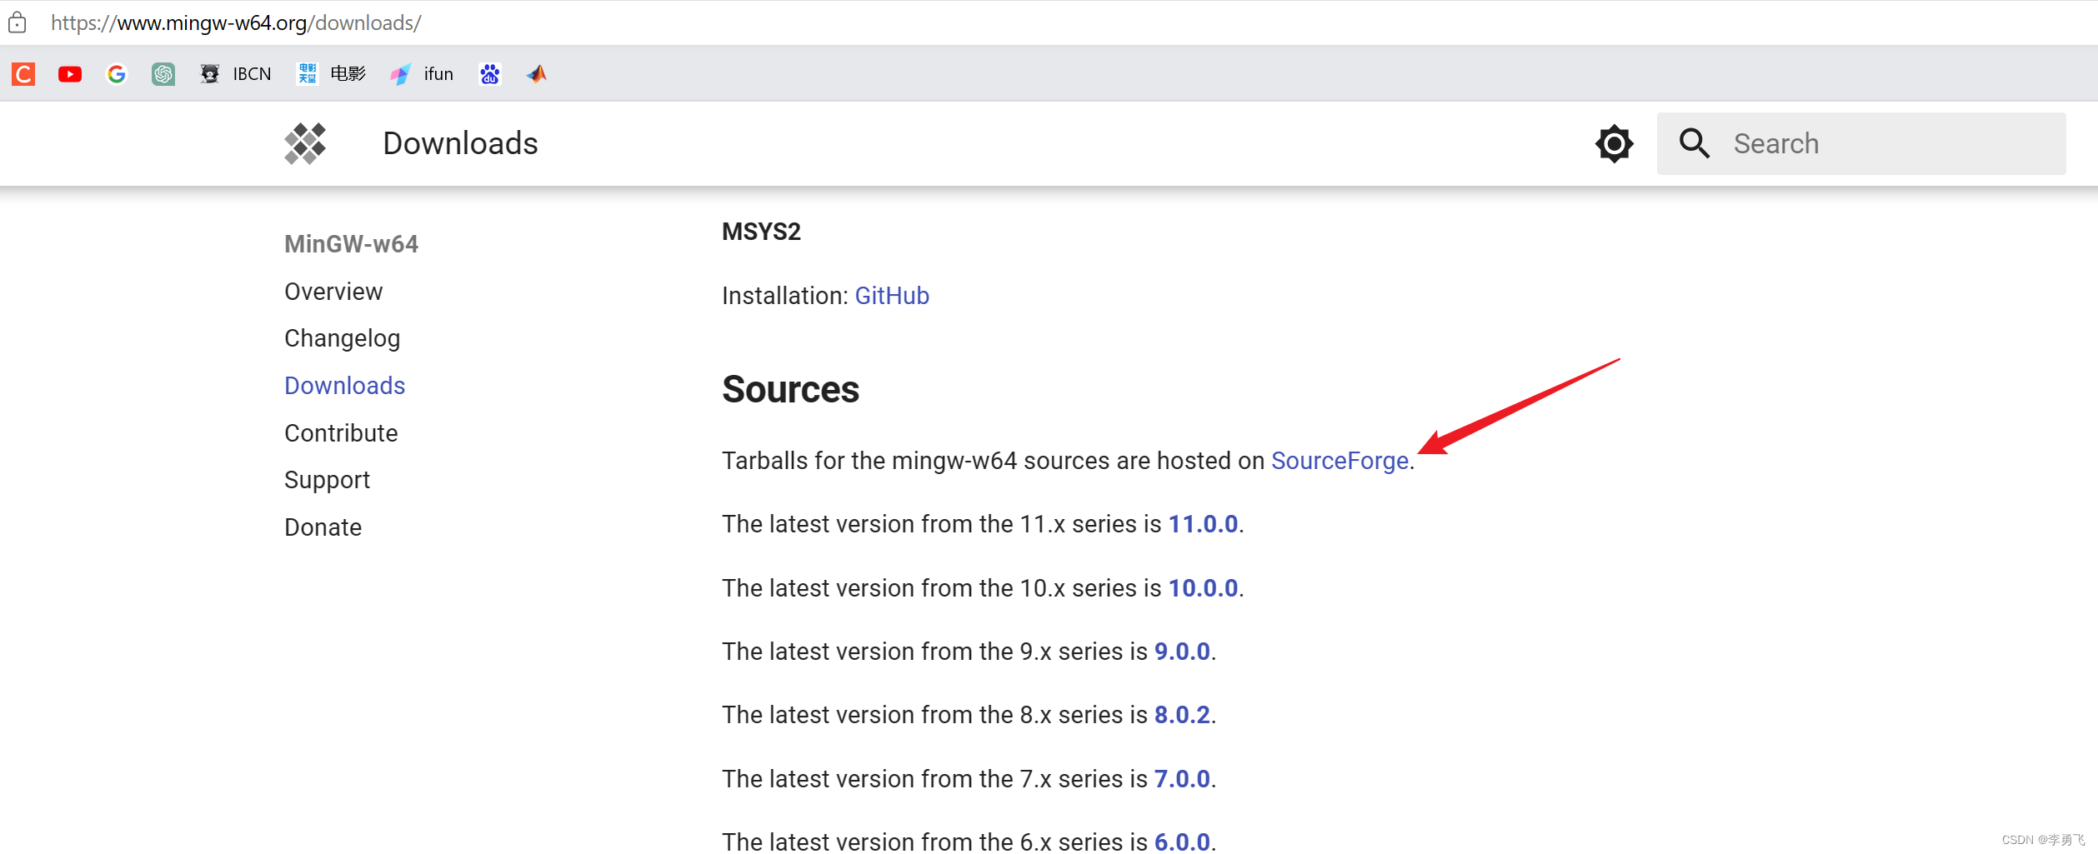Click the MinGW-w64 sidebar heading
Screen dimensions: 2098x854
pos(351,244)
